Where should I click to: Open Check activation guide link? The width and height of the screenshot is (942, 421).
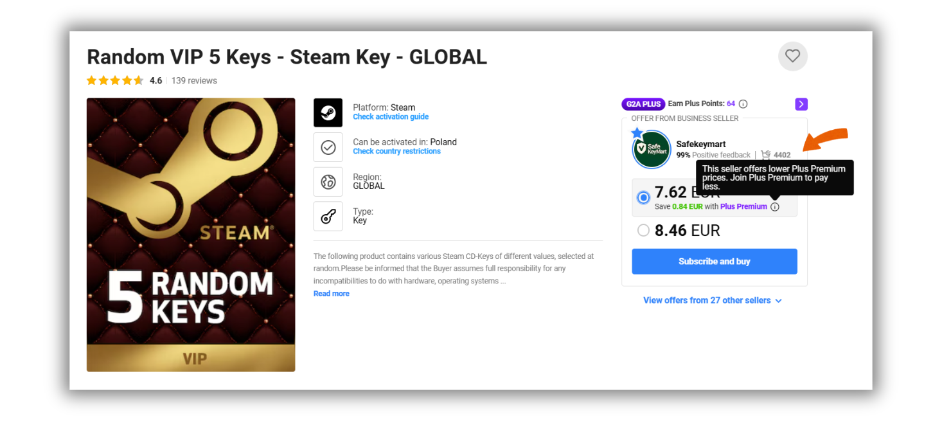click(x=391, y=117)
